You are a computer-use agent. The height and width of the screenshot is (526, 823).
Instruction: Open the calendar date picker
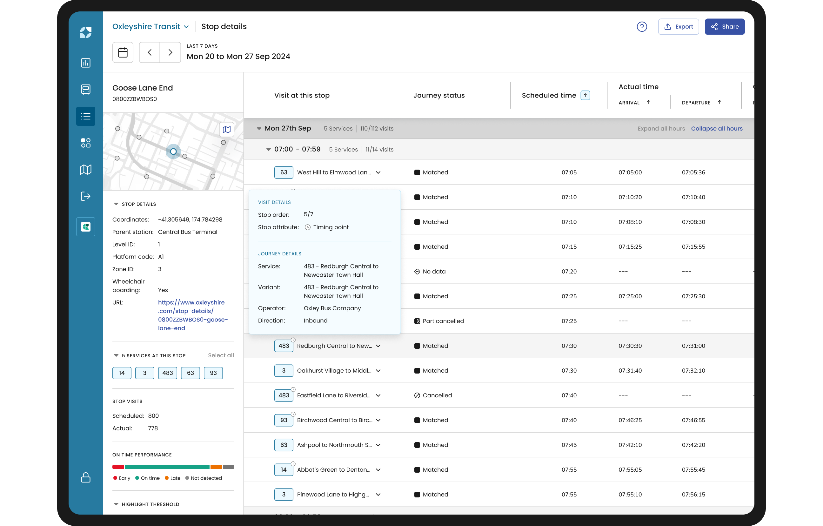point(123,52)
